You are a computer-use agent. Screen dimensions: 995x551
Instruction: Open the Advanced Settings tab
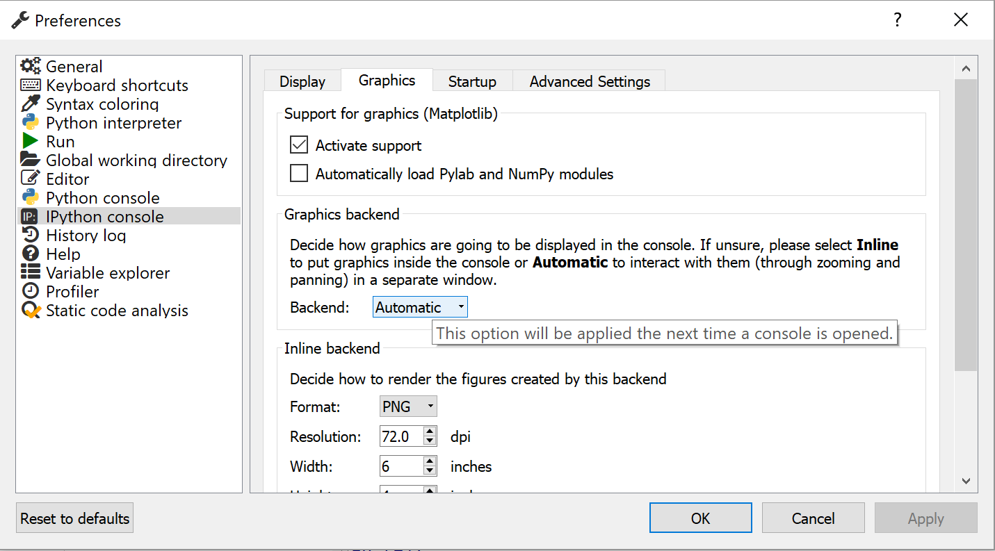tap(590, 81)
